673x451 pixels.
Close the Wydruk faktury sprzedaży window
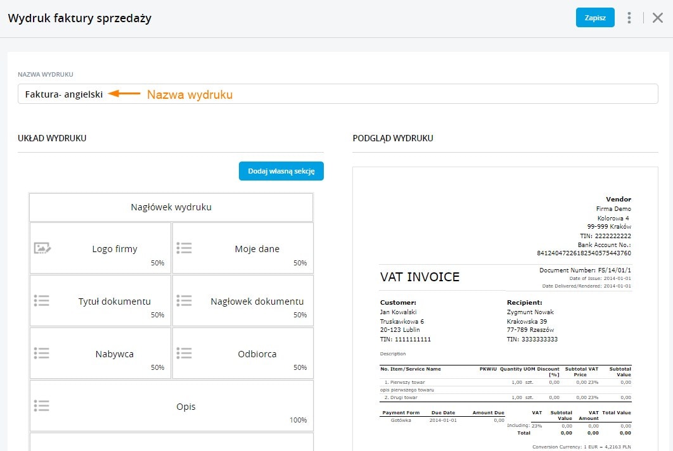[658, 18]
